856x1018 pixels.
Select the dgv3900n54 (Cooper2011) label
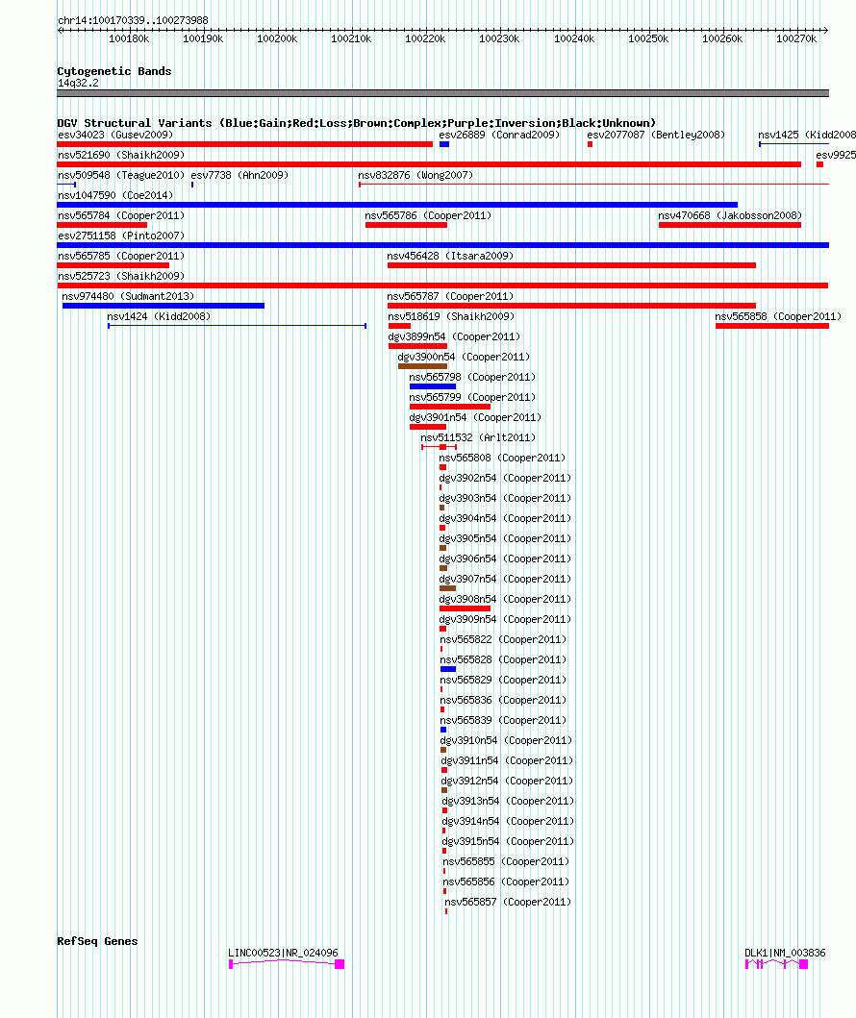point(464,357)
